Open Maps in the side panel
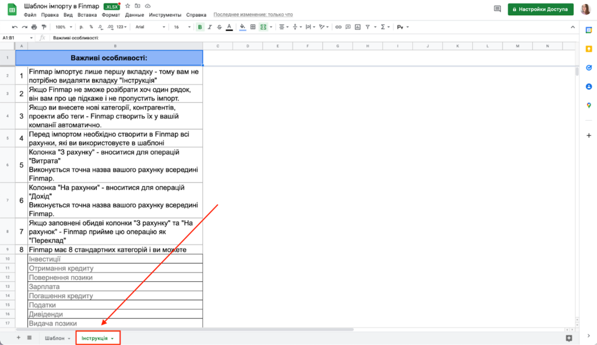 [x=589, y=105]
